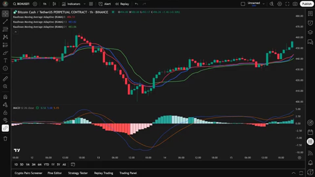Select the ruler measure tool

tap(5, 79)
